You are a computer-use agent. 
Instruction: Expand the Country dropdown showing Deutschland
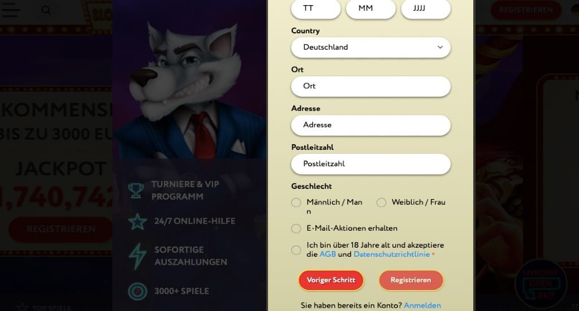pyautogui.click(x=371, y=47)
